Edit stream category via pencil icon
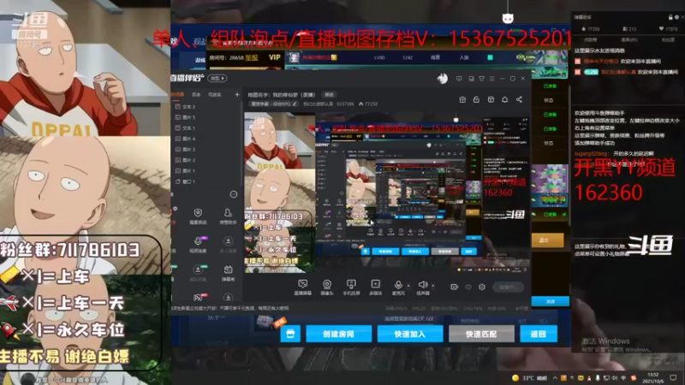The height and width of the screenshot is (385, 685). point(295,104)
